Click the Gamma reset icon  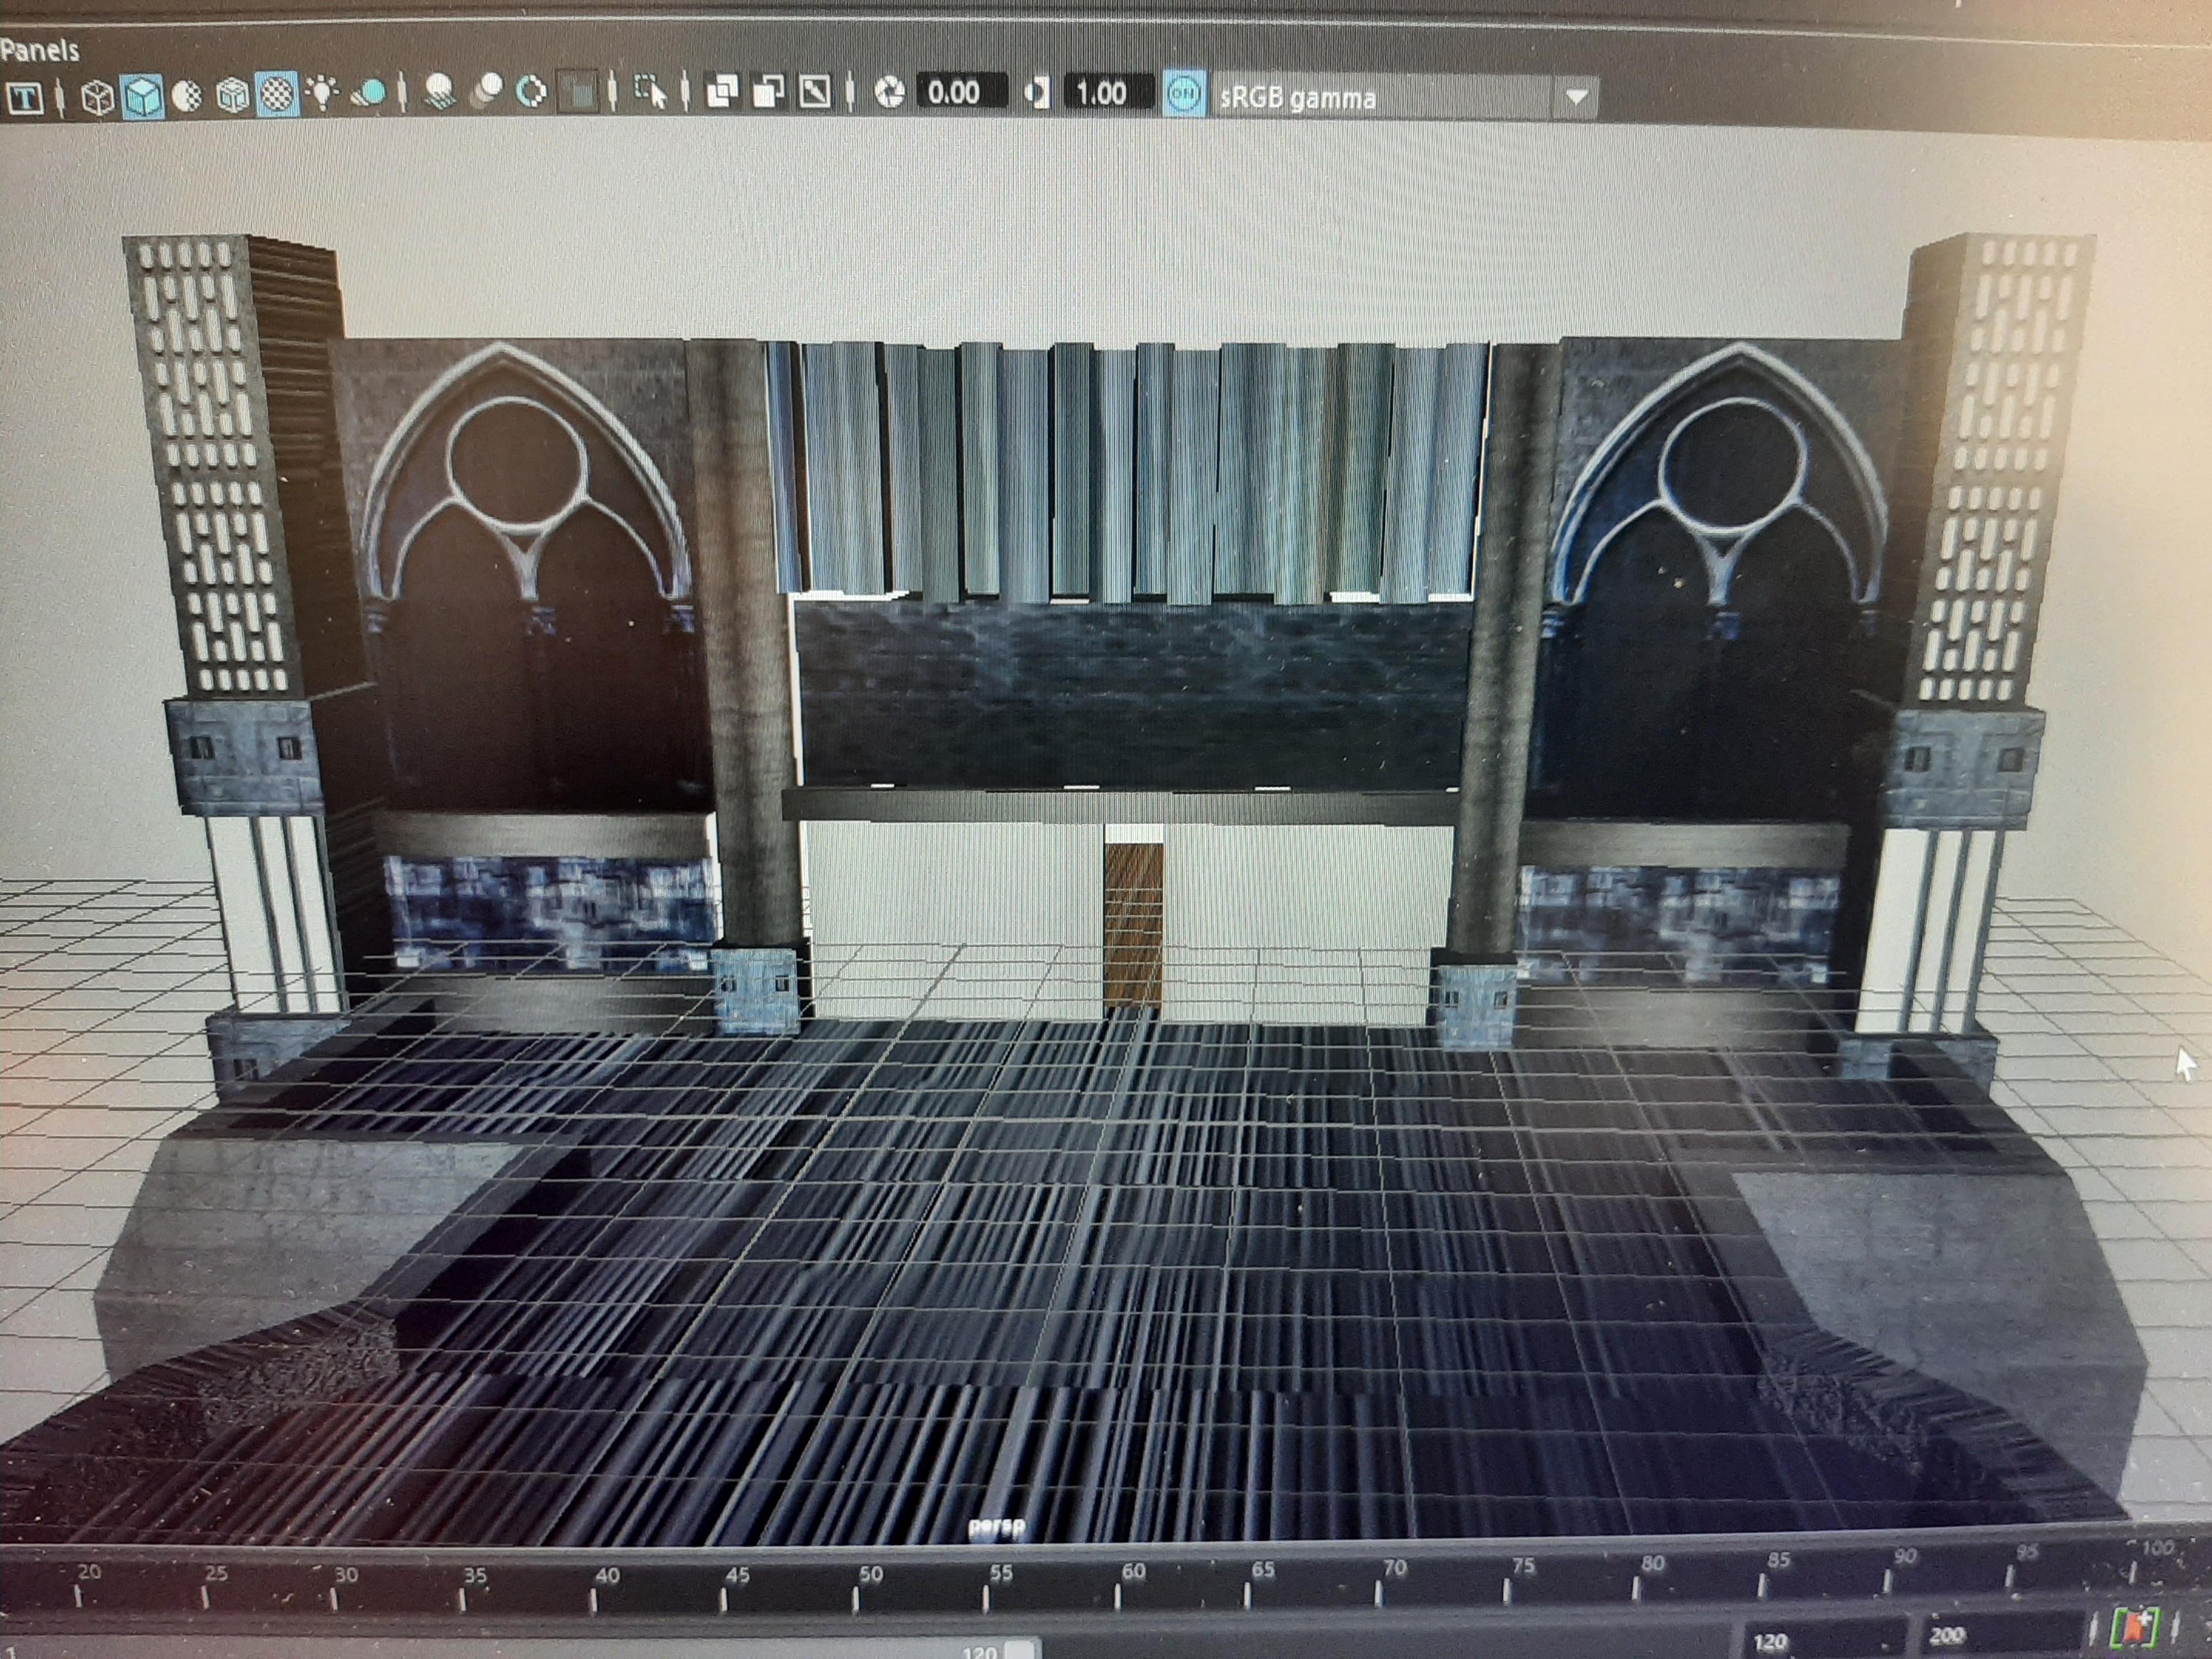click(x=1037, y=93)
